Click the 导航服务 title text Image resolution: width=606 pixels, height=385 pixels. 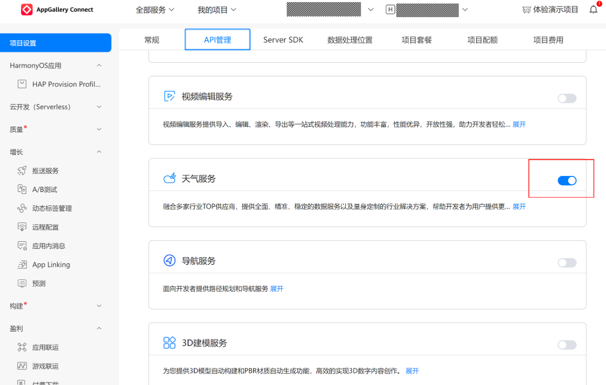click(x=199, y=261)
